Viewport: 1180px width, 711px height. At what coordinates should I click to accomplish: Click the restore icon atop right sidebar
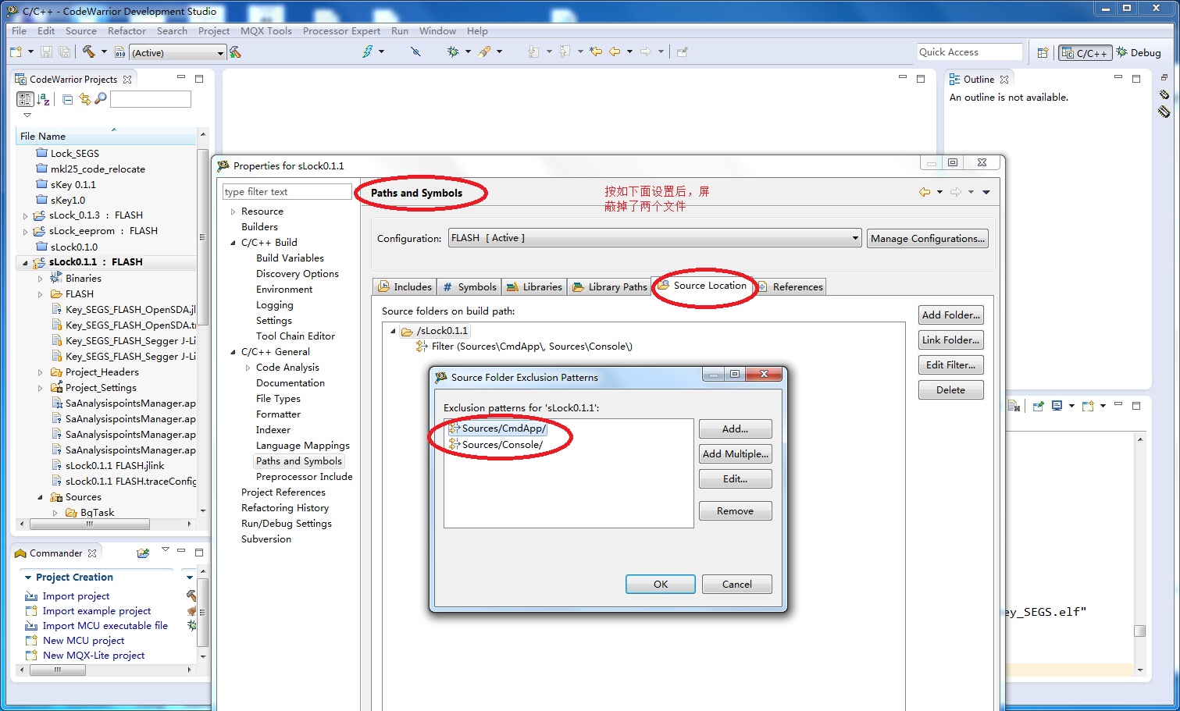[1164, 78]
